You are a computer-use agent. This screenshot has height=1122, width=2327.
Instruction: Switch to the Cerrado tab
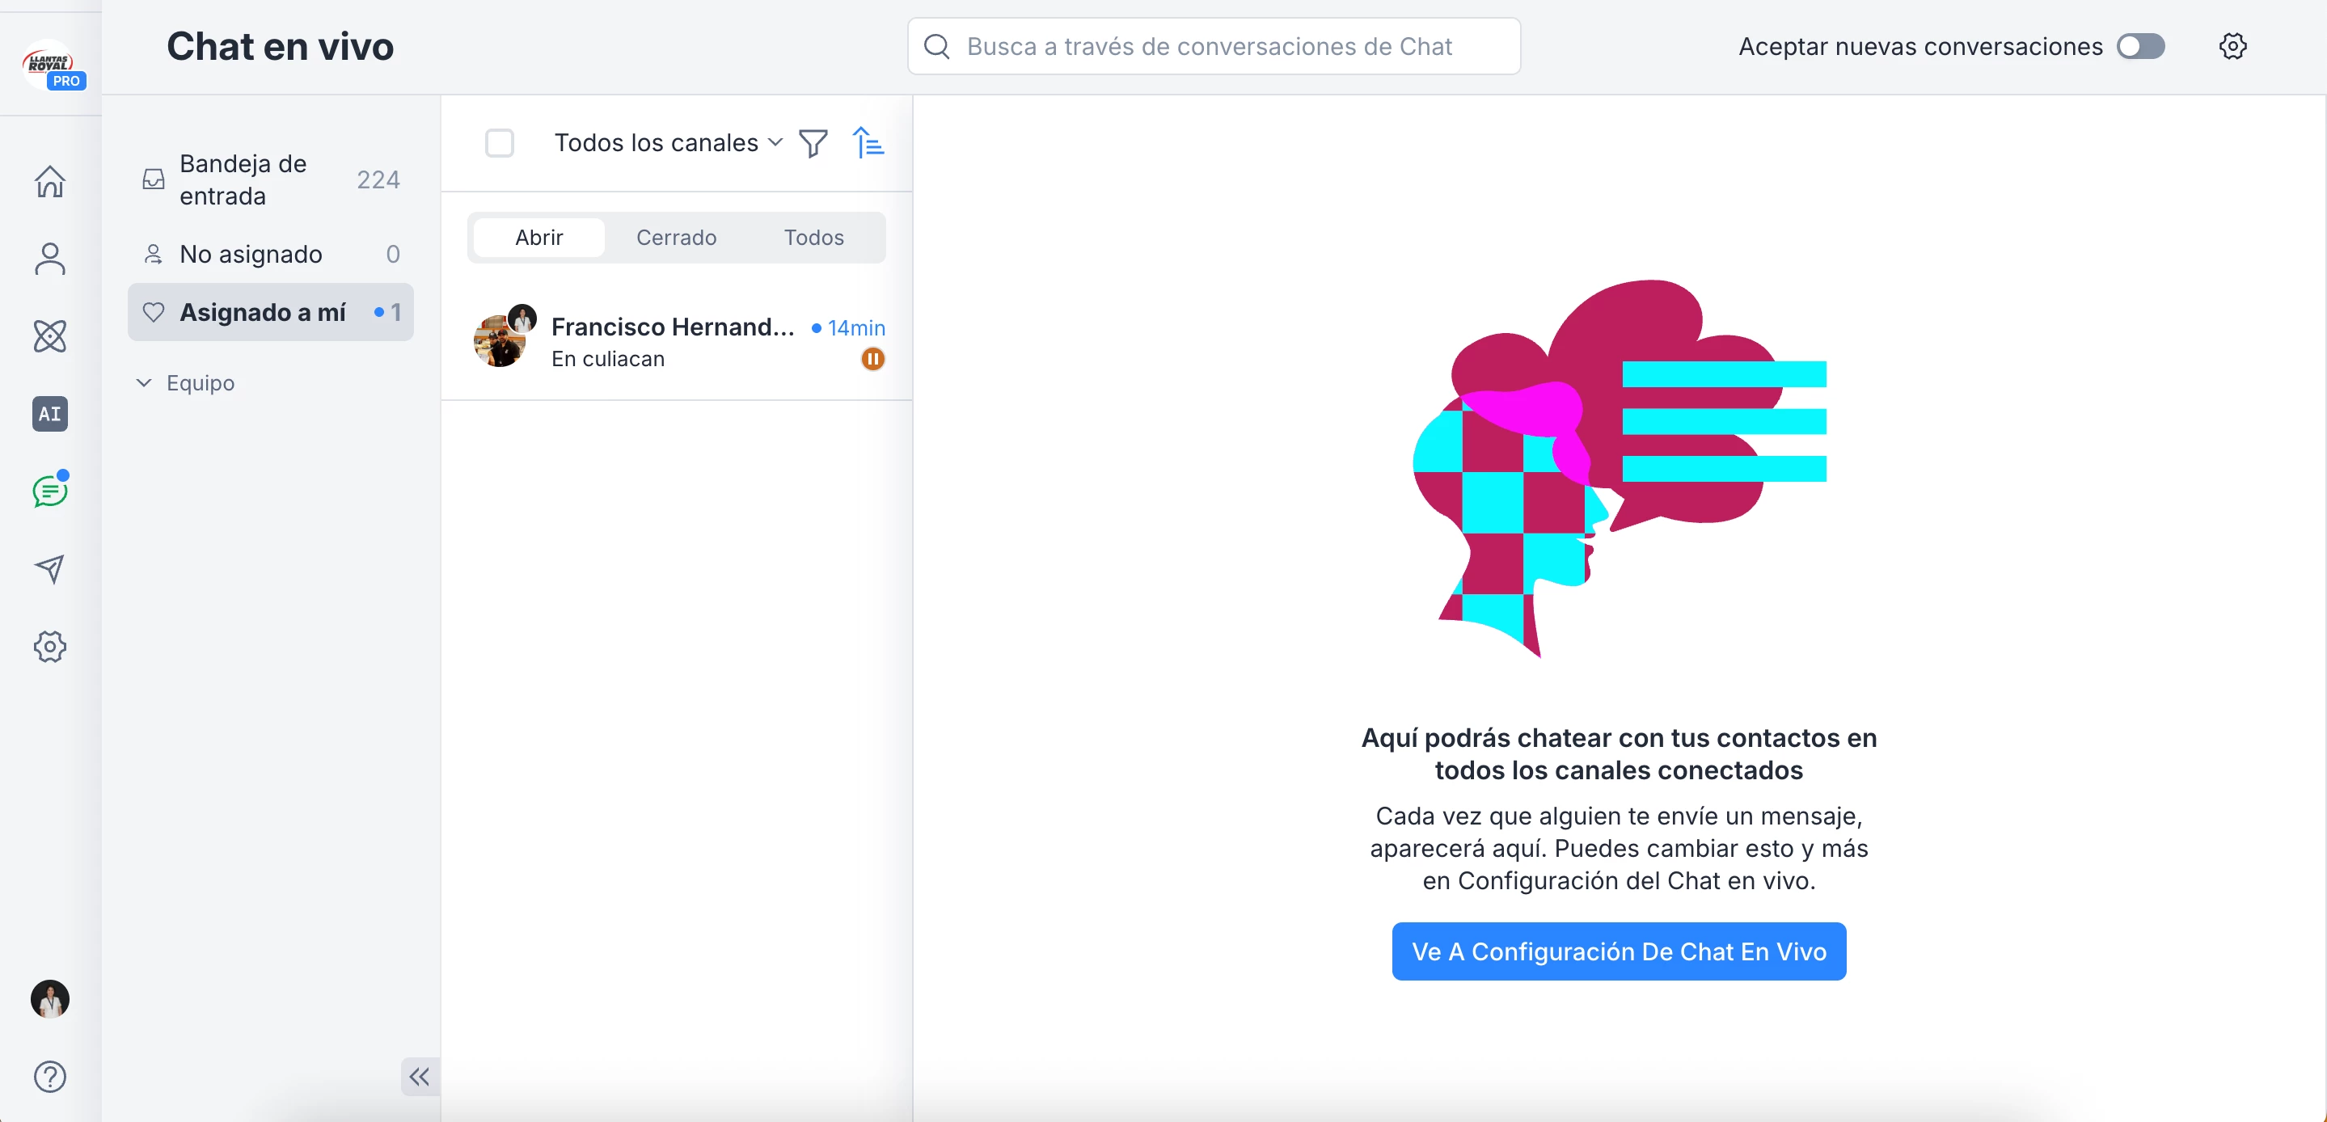676,238
